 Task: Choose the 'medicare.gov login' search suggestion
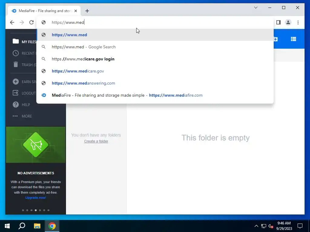click(155, 59)
